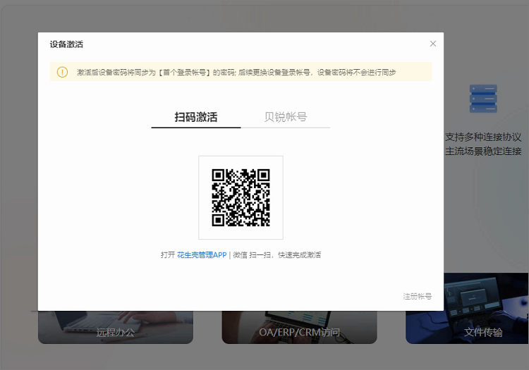Click the activation QR code image
This screenshot has width=529, height=370.
tap(241, 197)
